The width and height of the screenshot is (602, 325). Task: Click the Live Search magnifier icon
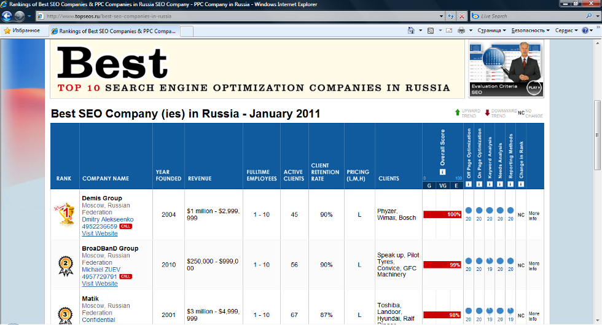[x=589, y=16]
